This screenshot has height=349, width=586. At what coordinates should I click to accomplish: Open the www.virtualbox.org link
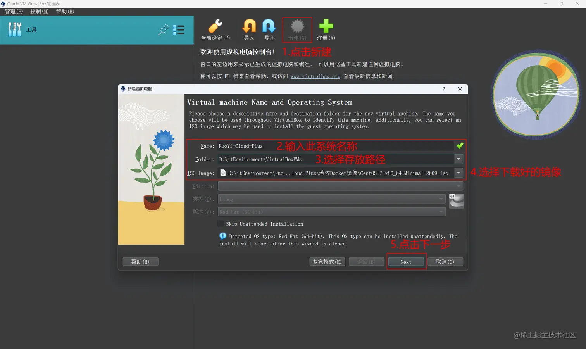315,76
